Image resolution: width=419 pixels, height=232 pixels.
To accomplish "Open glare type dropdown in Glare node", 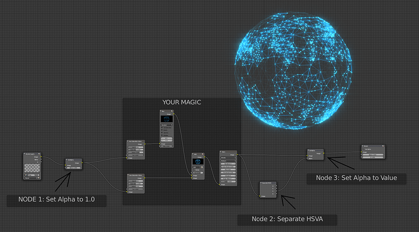I will pyautogui.click(x=228, y=157).
